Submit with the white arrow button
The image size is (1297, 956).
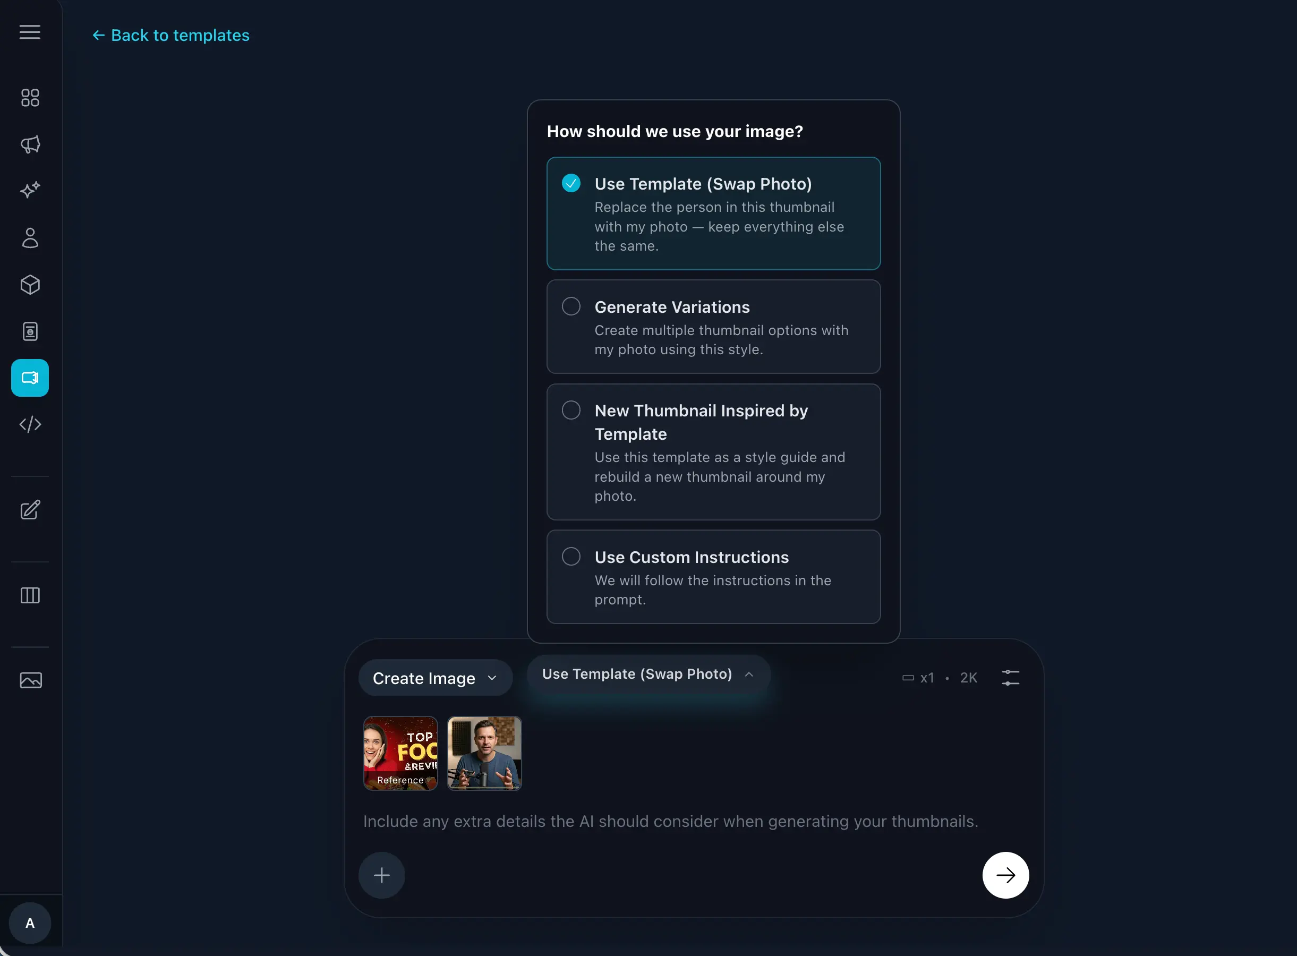pos(1005,875)
